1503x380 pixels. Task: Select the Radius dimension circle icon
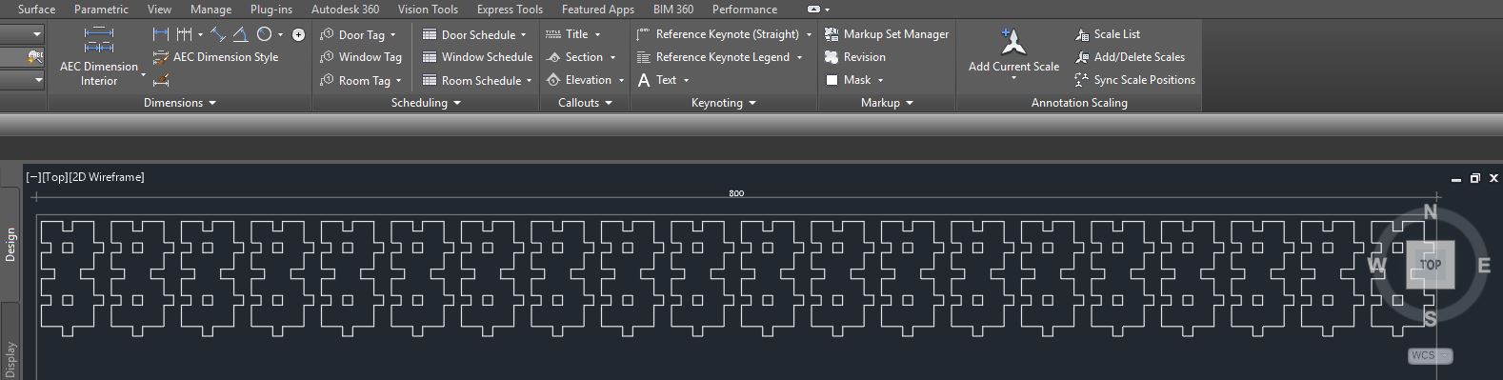264,34
